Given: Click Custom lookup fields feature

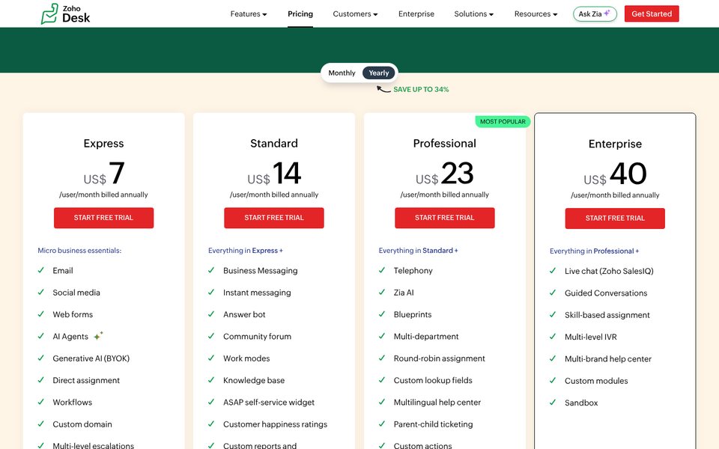Looking at the screenshot, I should (x=432, y=381).
